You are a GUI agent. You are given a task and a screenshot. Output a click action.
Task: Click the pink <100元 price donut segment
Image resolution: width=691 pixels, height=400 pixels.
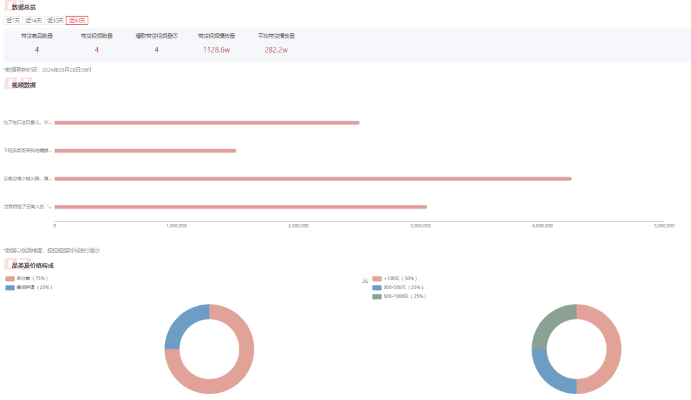click(614, 349)
